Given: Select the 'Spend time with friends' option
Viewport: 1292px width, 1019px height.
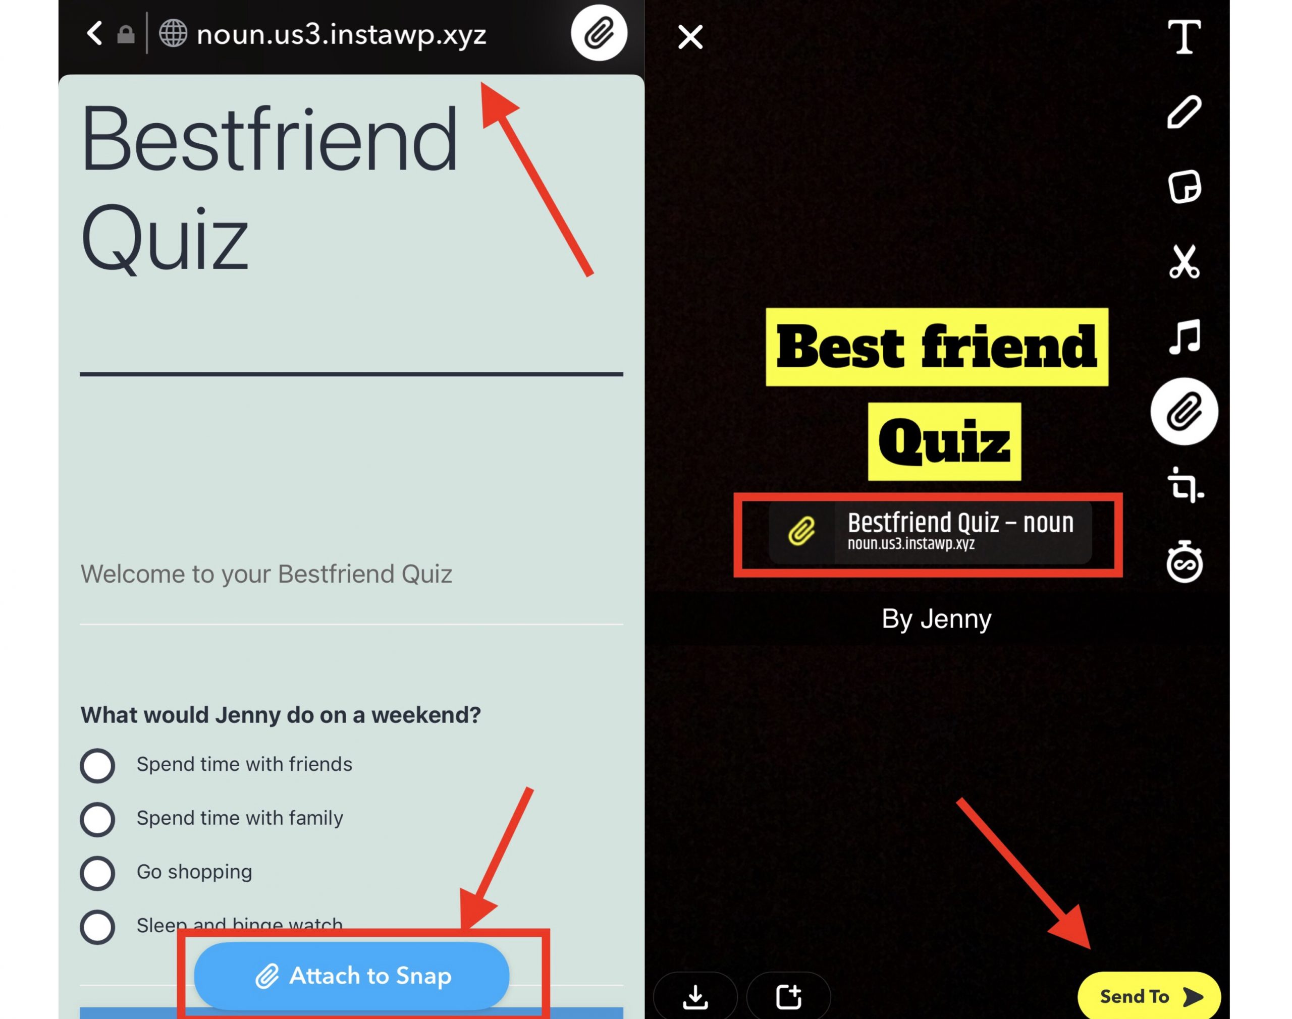Looking at the screenshot, I should click(x=96, y=763).
